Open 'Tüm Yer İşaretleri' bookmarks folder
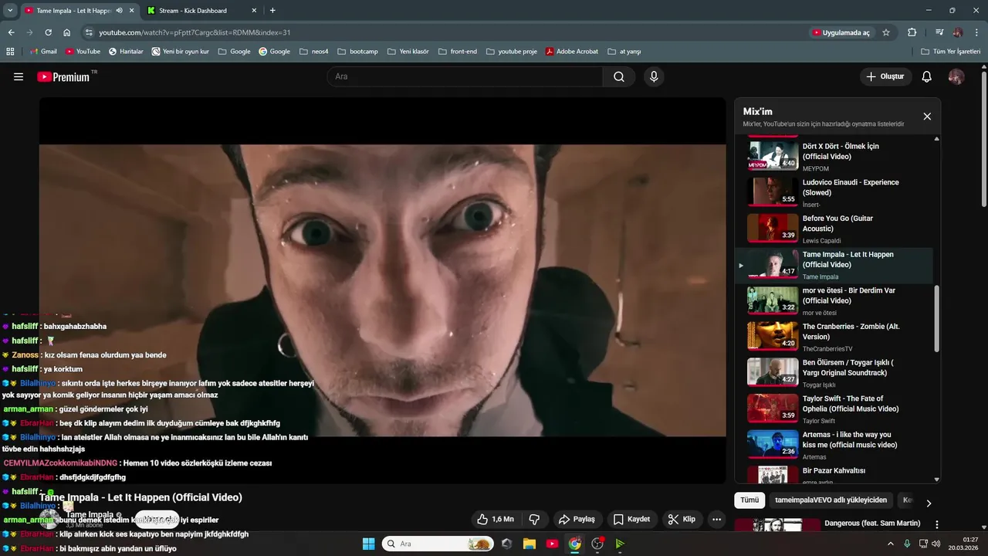The image size is (988, 556). [951, 51]
